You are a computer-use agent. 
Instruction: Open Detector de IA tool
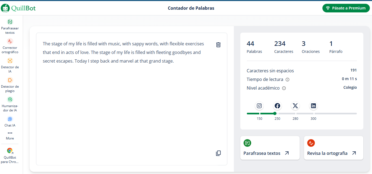(10, 66)
